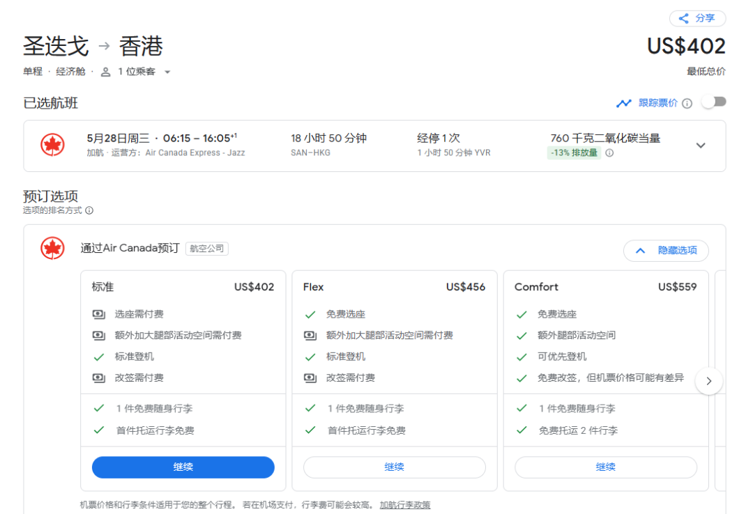Click checkmark beside 免费选座 in Comfort
This screenshot has height=514, width=753.
522,315
